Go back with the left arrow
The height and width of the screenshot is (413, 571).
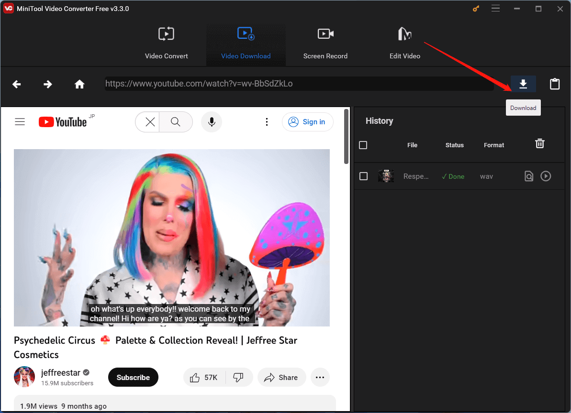tap(16, 84)
